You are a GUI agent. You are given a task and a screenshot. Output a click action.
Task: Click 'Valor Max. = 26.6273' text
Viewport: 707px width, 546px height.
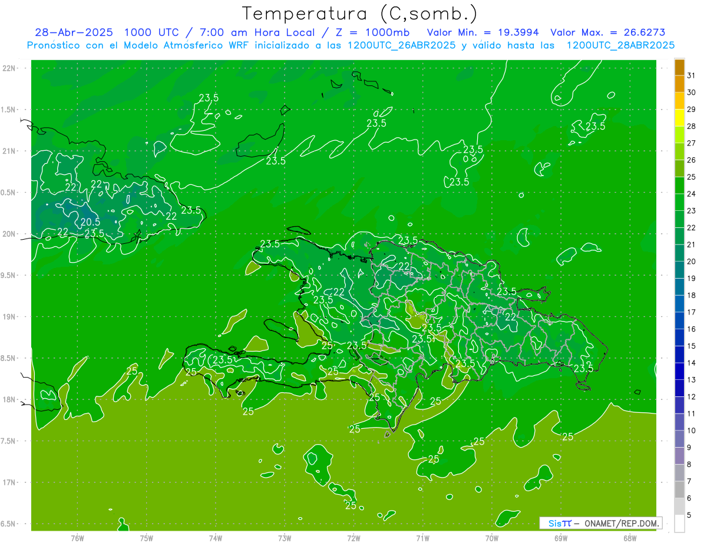tap(607, 32)
